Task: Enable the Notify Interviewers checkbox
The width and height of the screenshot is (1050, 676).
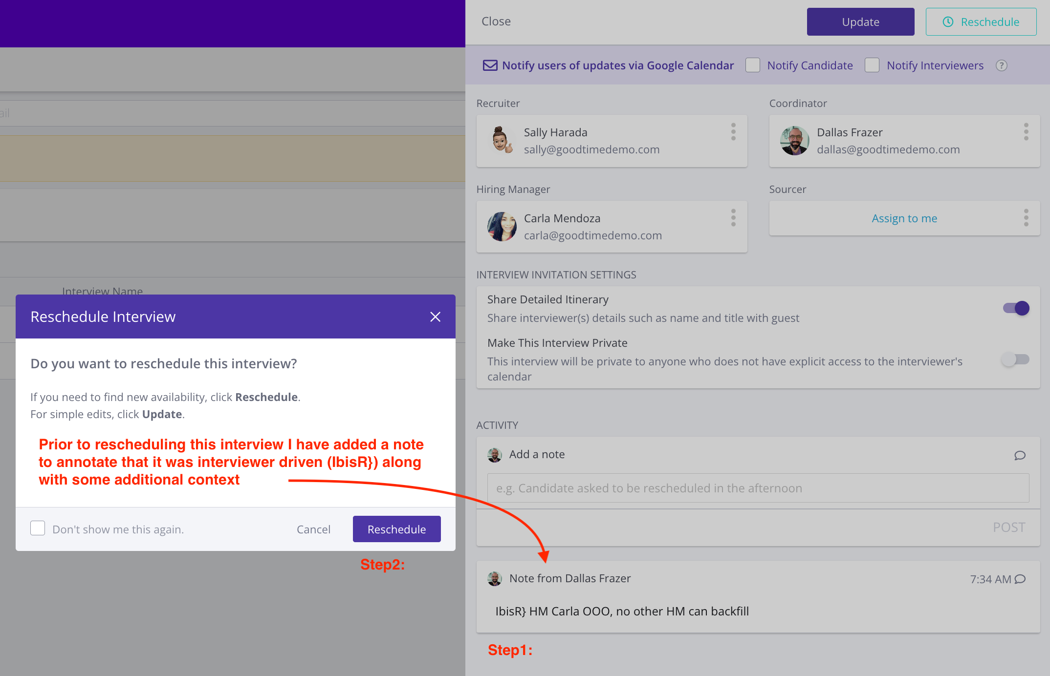Action: pyautogui.click(x=872, y=65)
